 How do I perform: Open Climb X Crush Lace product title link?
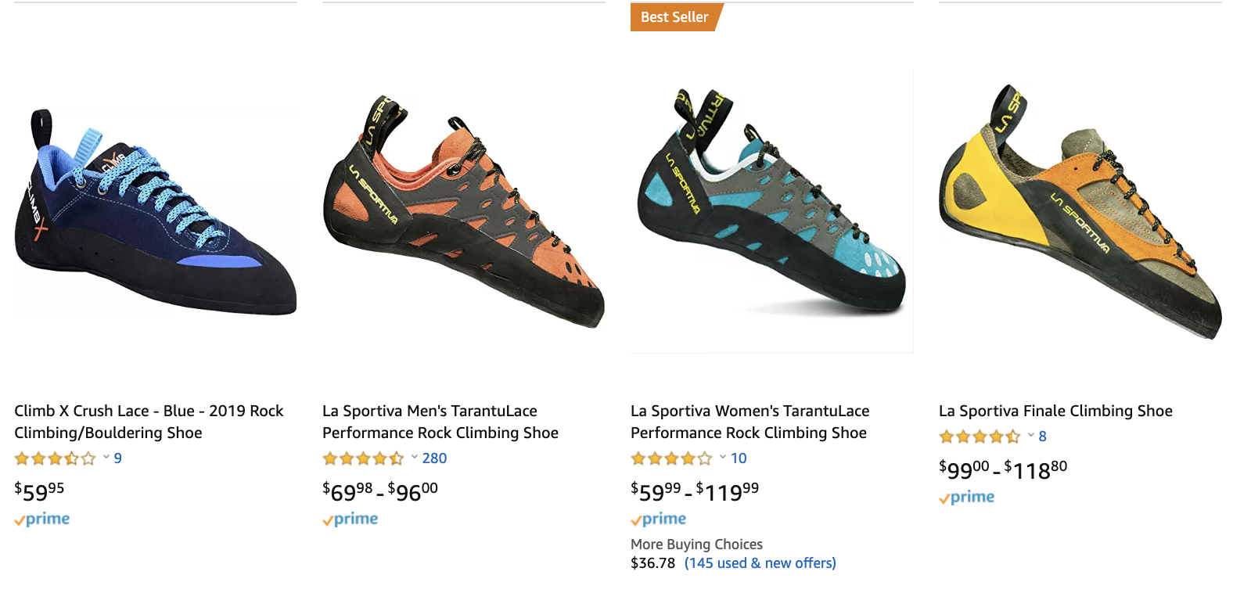[x=149, y=422]
